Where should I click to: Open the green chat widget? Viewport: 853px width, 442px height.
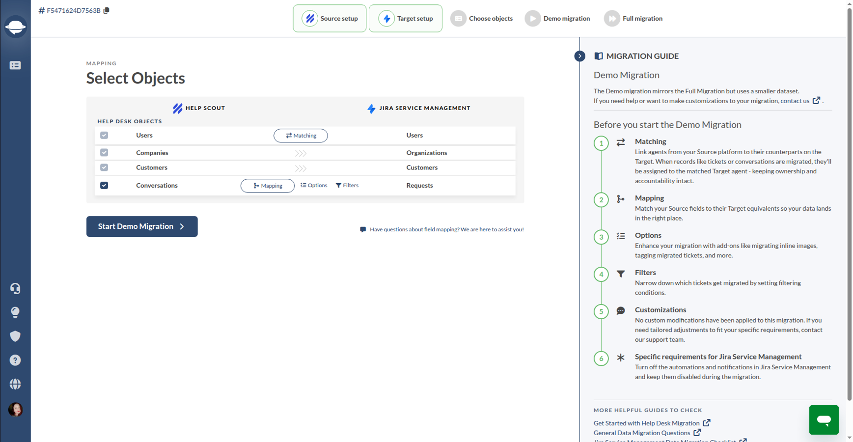click(x=824, y=420)
